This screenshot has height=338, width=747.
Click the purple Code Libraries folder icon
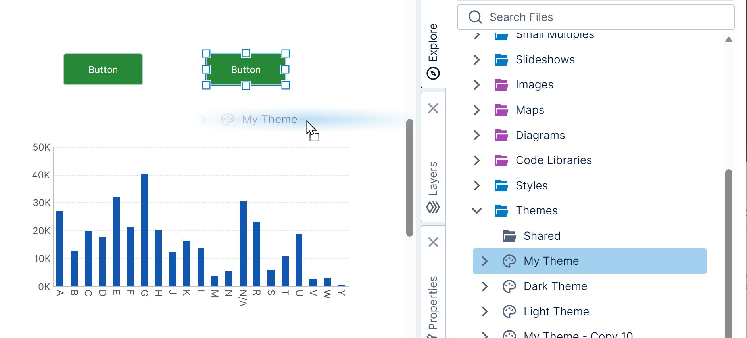click(501, 160)
